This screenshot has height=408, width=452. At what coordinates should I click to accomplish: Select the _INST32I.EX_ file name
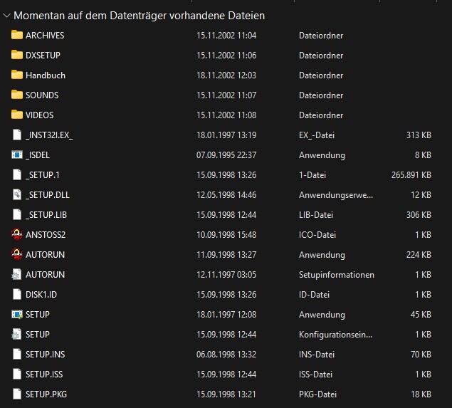49,135
